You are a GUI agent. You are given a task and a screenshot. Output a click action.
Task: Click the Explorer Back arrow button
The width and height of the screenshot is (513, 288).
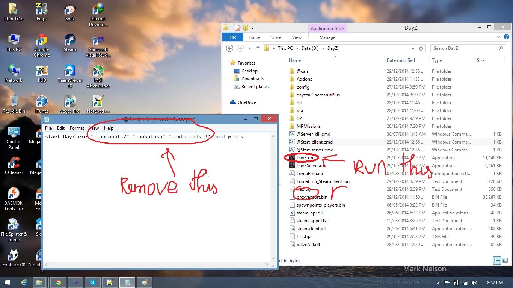coord(230,48)
